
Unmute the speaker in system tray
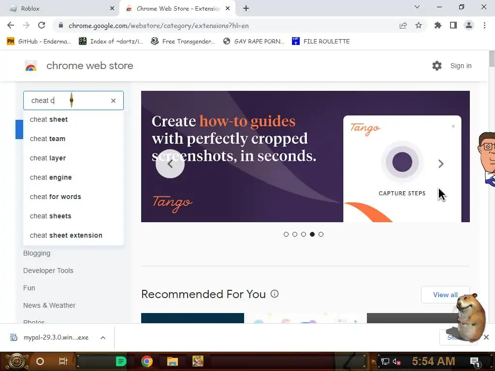(x=396, y=361)
